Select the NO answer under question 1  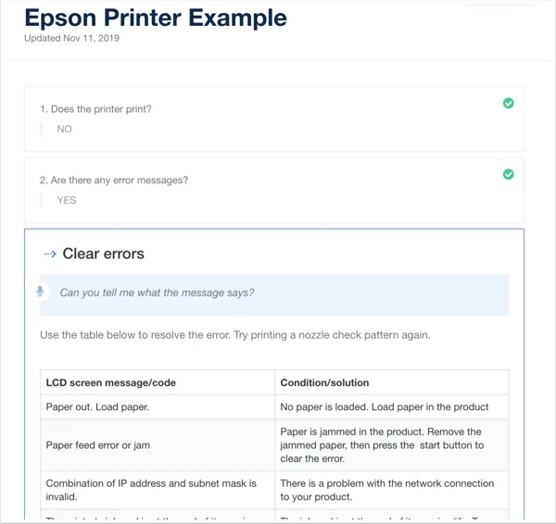[64, 129]
